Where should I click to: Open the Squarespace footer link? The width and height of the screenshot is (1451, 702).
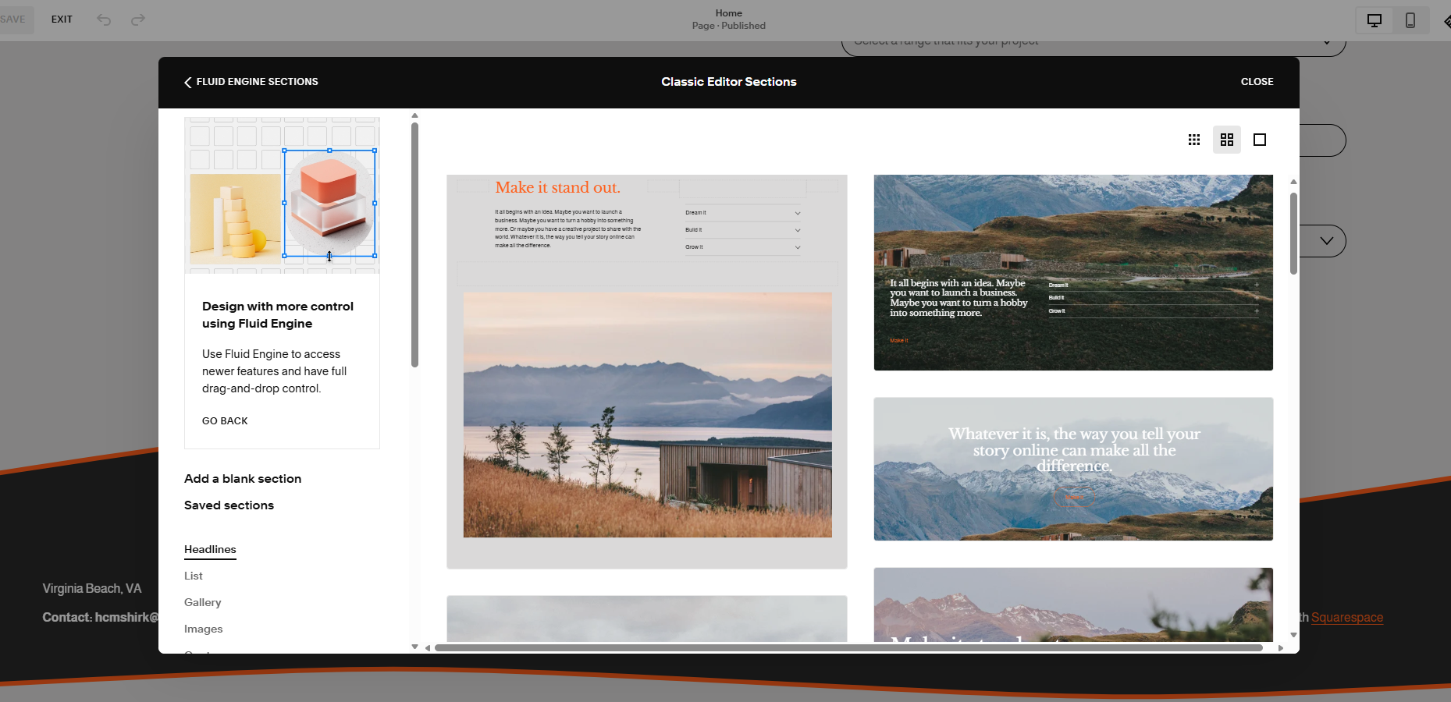(x=1347, y=618)
